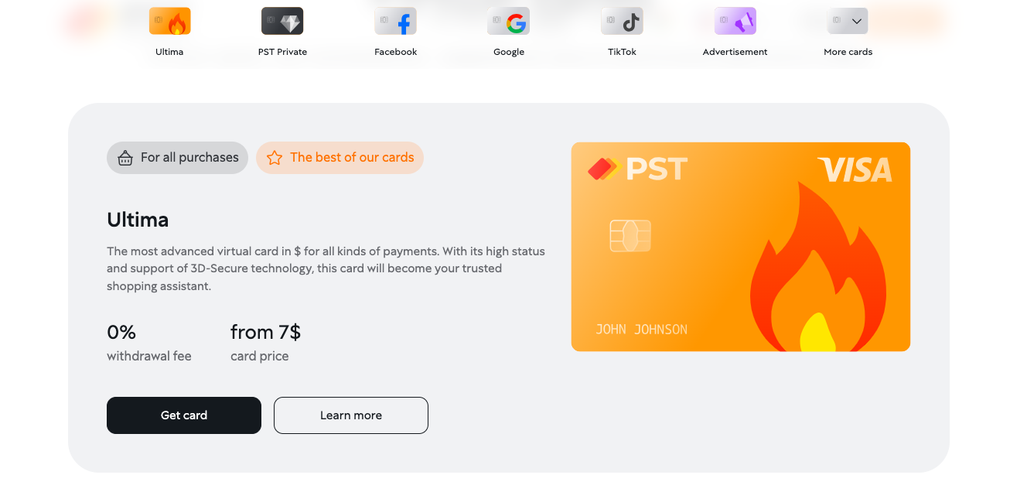Open the Advertisement megaphone card icon
The image size is (1010, 492).
(735, 22)
